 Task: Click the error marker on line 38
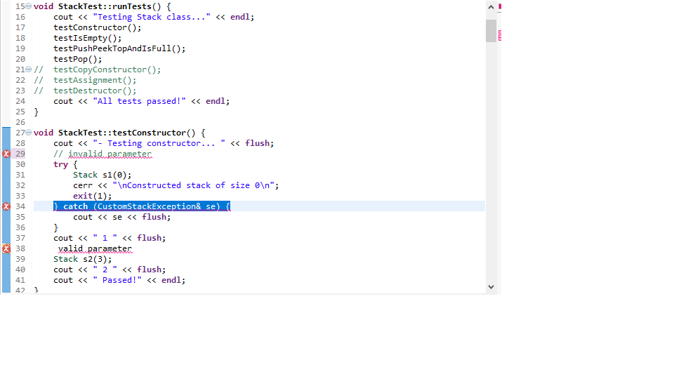pyautogui.click(x=6, y=248)
